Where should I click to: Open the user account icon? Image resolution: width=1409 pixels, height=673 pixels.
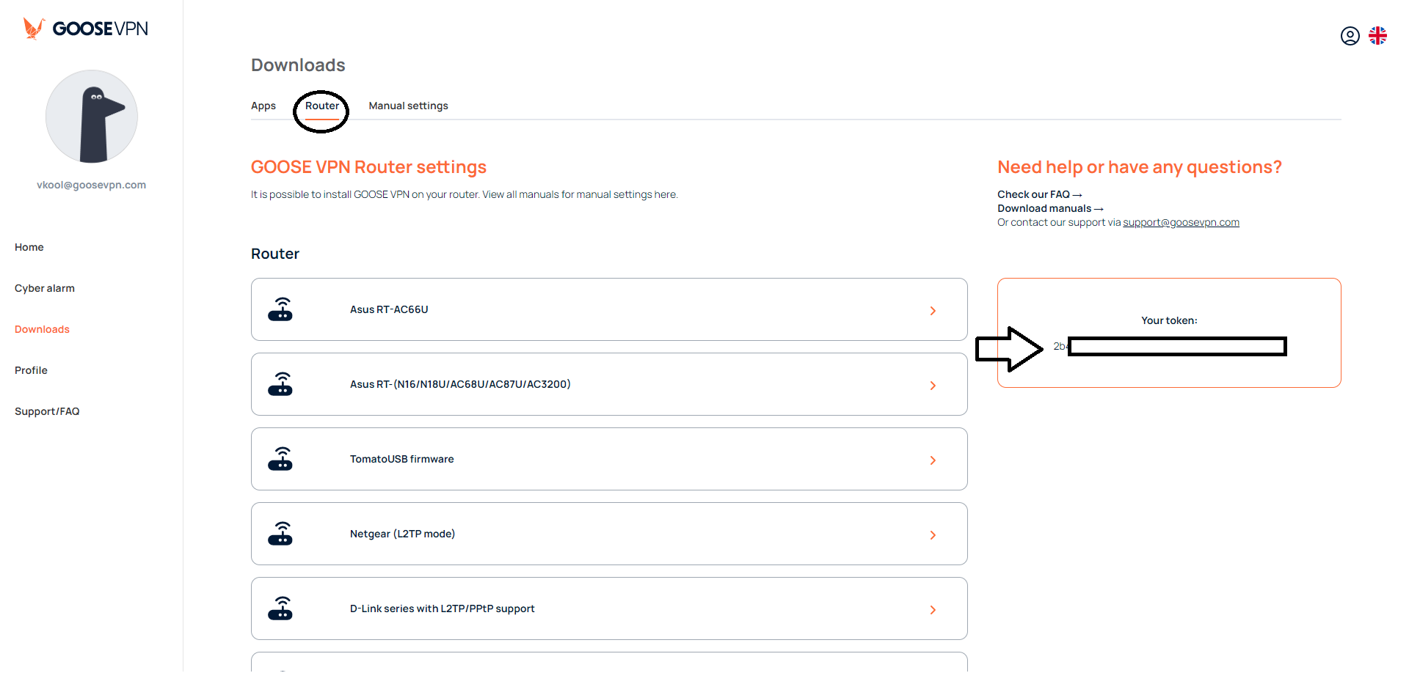(x=1350, y=36)
